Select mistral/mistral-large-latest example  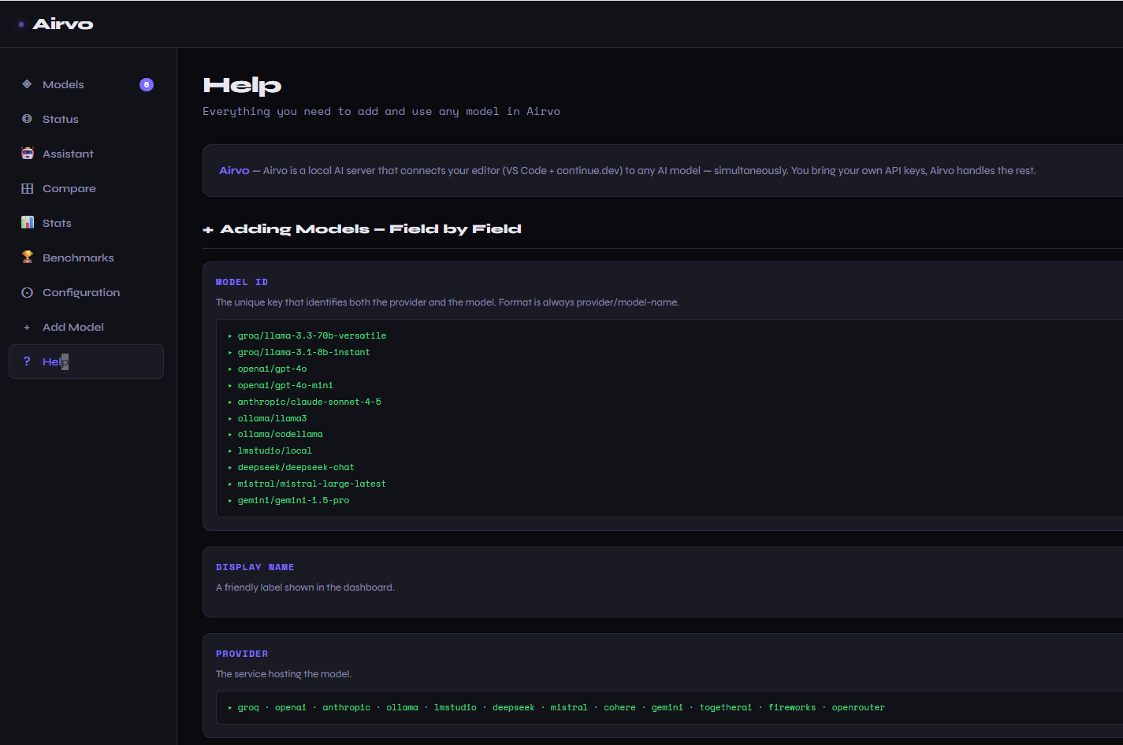tap(312, 484)
